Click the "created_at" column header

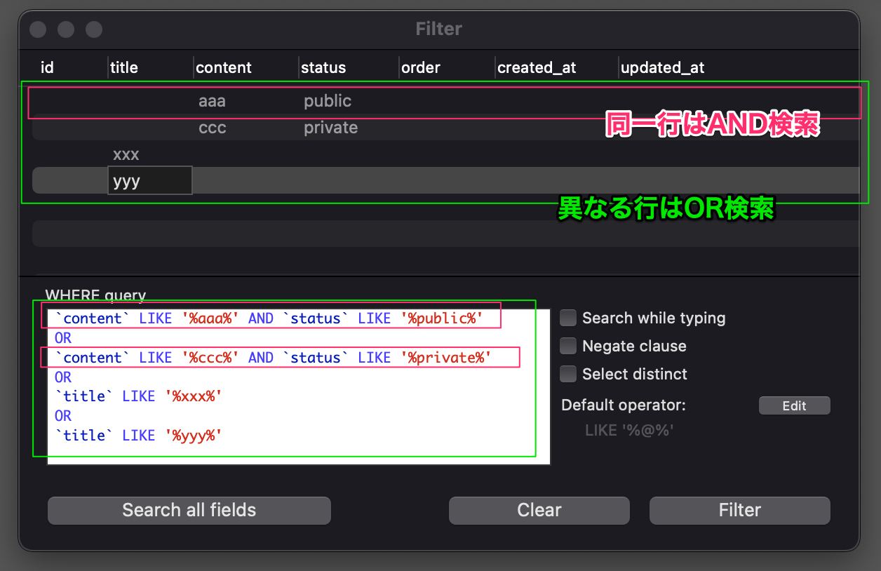point(537,67)
